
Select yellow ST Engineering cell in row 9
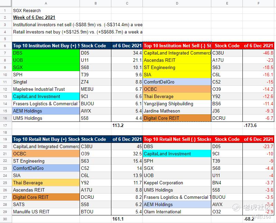[177, 67]
